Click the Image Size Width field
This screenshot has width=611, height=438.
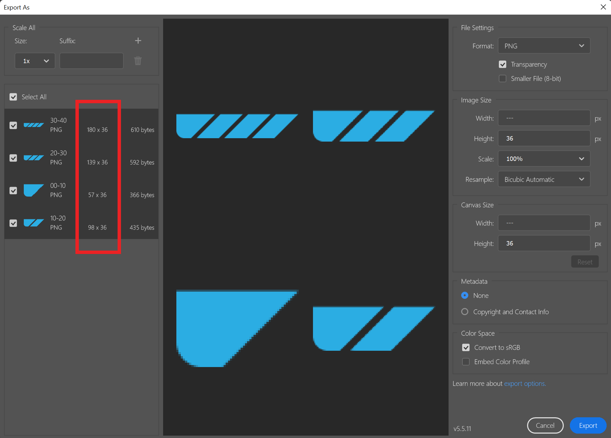pyautogui.click(x=544, y=118)
